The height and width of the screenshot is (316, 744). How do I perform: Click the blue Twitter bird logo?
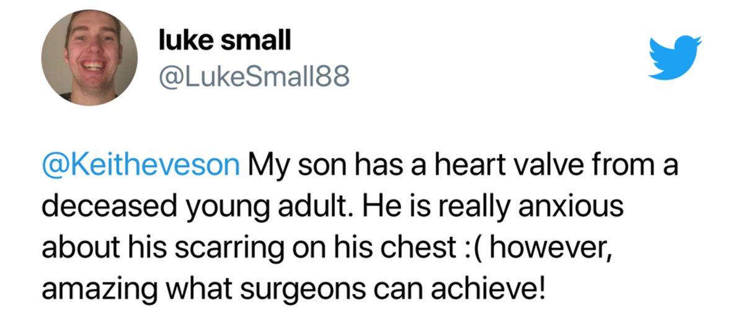click(675, 58)
